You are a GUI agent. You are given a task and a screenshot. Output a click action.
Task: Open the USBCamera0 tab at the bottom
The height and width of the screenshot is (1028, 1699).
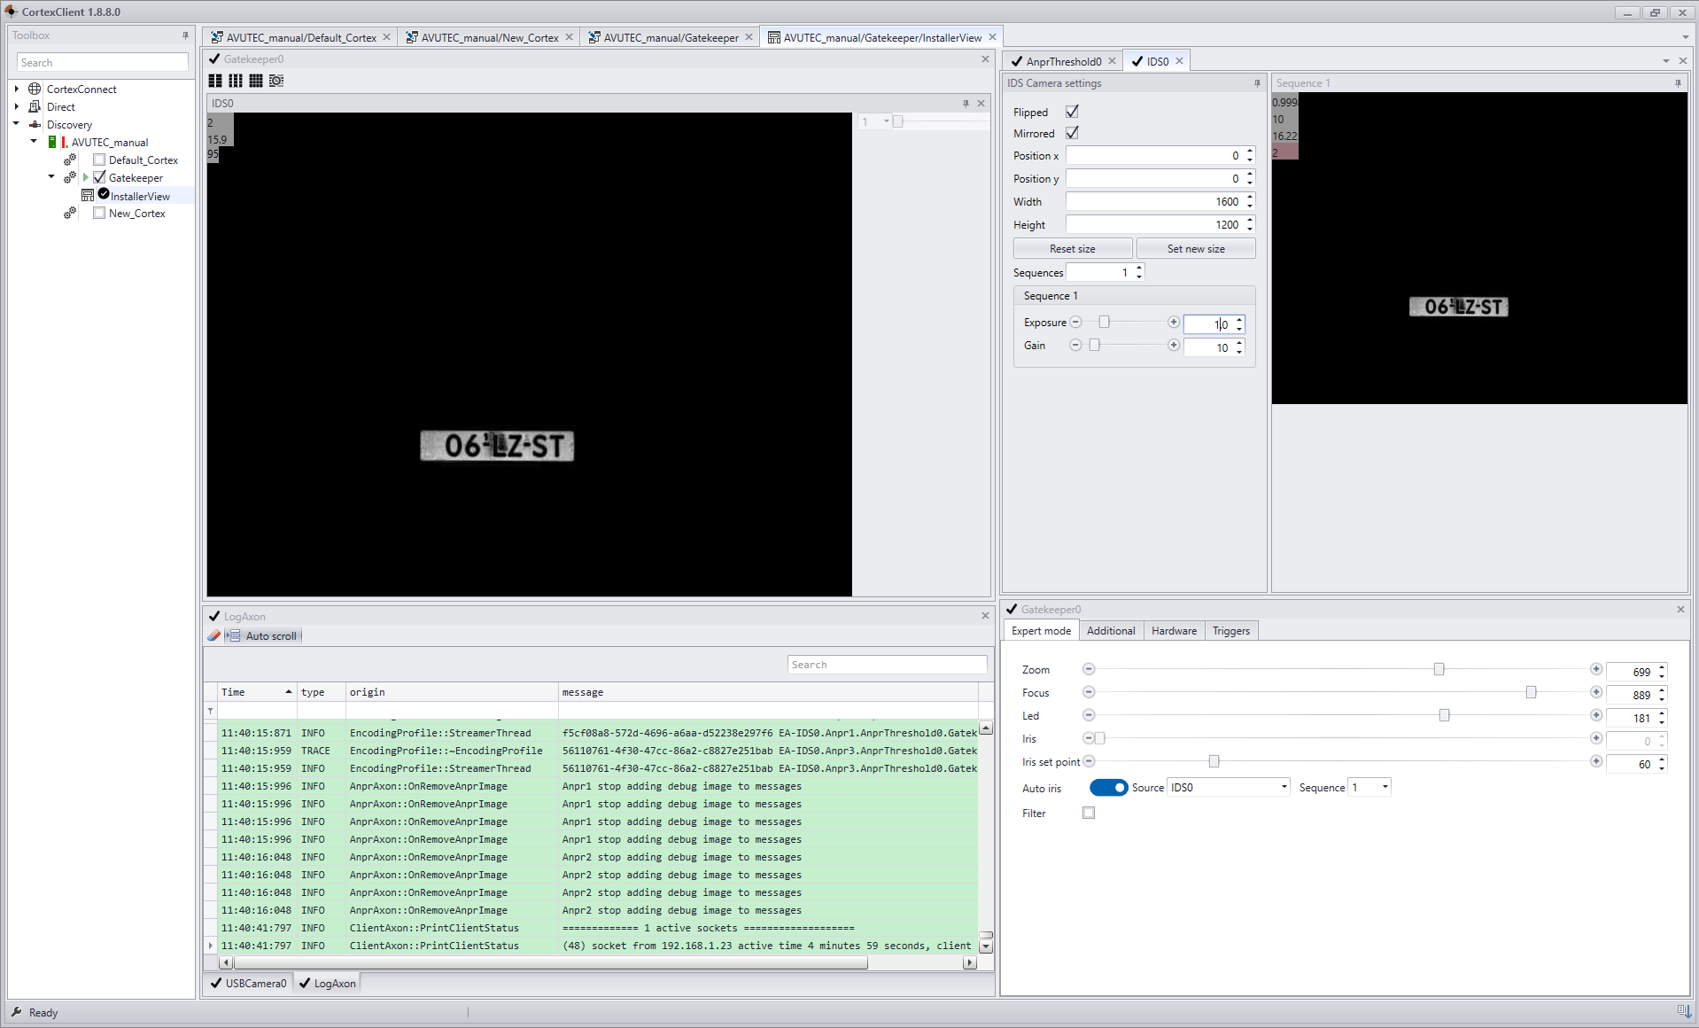pyautogui.click(x=249, y=983)
